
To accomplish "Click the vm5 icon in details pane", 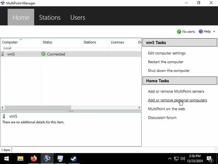I will 4,116.
